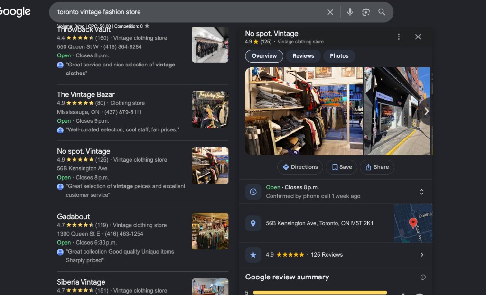Share the No spot. Vintage listing

pos(377,167)
